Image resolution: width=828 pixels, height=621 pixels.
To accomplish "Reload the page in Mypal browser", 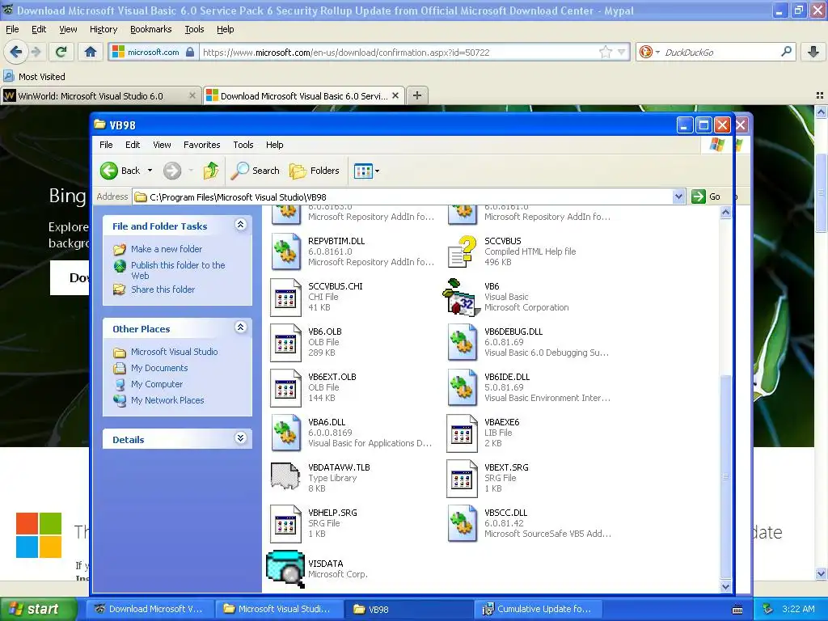I will pos(61,52).
